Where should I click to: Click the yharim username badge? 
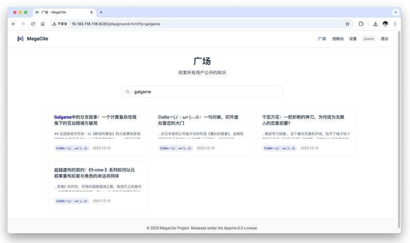[x=368, y=39]
